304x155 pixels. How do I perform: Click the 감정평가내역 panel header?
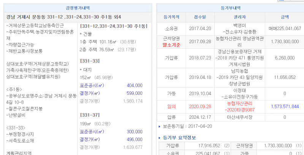(x=78, y=8)
